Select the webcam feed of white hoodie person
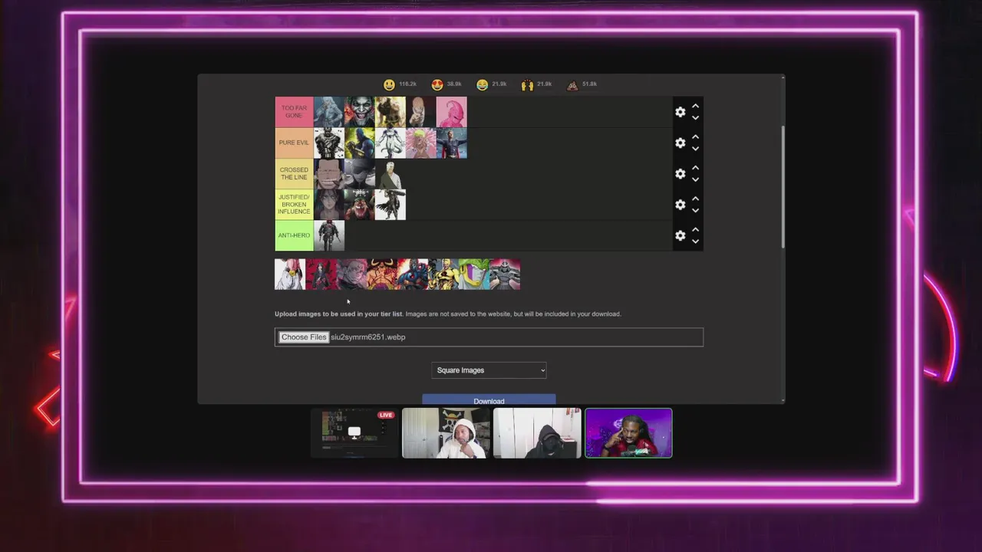Viewport: 982px width, 552px height. pos(446,433)
